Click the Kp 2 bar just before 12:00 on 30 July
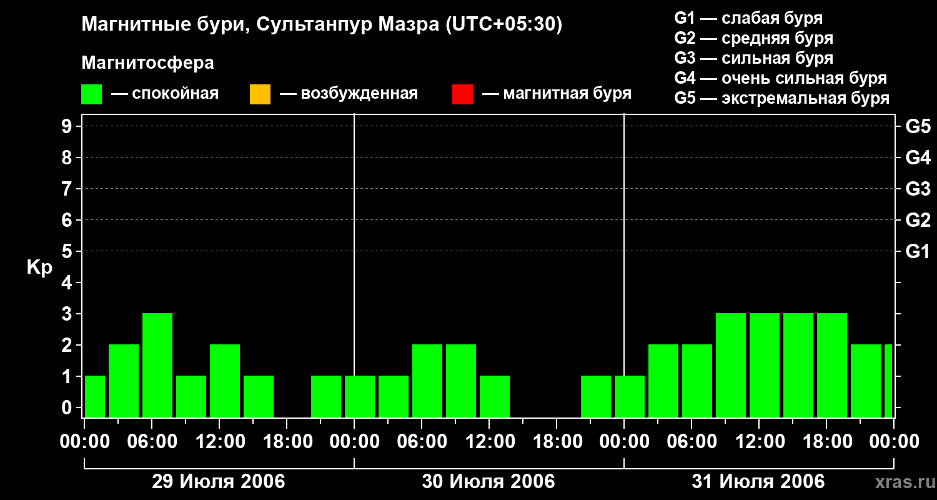Screen dimensions: 937x500 click(461, 381)
